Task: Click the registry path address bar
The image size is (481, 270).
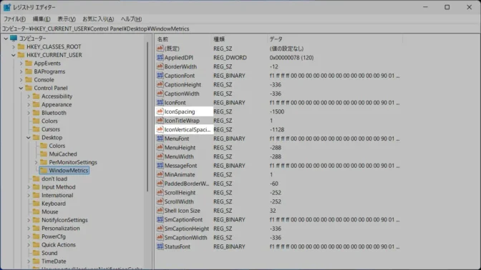Action: [x=240, y=29]
